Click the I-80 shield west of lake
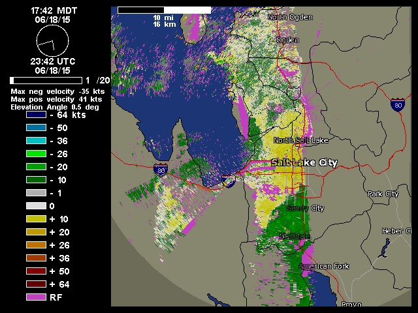The height and width of the screenshot is (313, 418). tap(161, 170)
